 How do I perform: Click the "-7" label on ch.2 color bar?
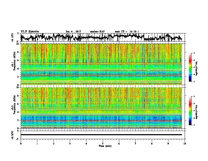click(194, 125)
